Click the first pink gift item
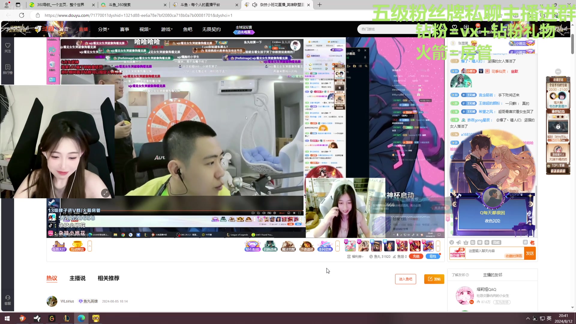This screenshot has width=576, height=324. coord(350,246)
